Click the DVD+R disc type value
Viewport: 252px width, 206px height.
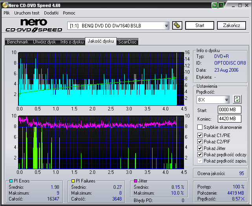pyautogui.click(x=221, y=56)
